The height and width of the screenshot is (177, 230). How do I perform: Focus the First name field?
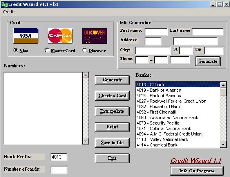pos(156,32)
